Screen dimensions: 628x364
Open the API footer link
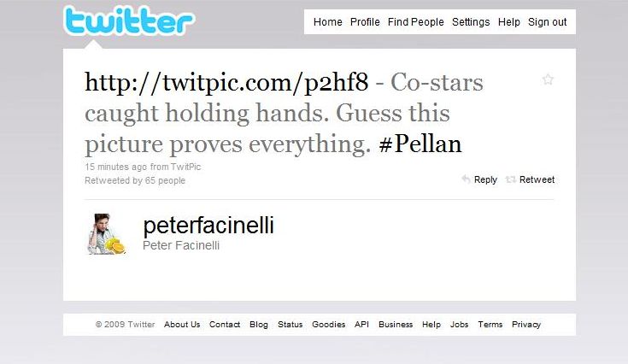point(361,325)
